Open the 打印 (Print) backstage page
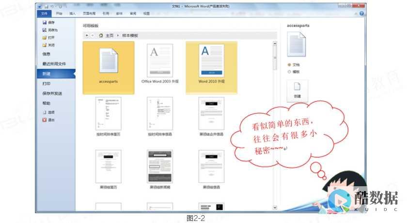Screen dimensions: 409x223 (x=46, y=84)
